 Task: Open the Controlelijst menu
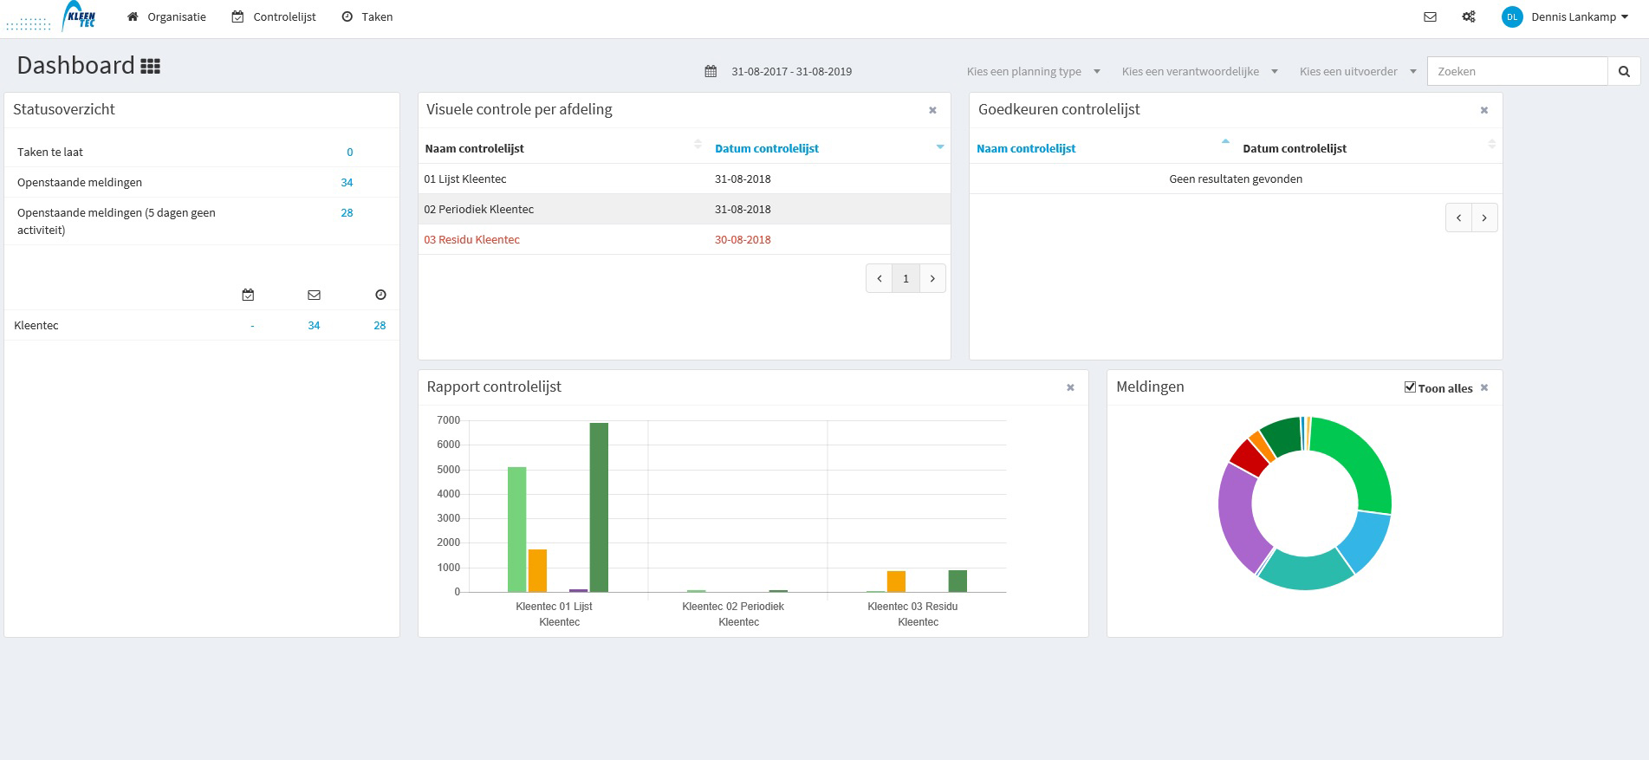click(274, 16)
